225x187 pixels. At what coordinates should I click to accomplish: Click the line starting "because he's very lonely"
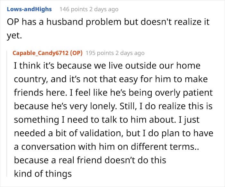[111, 106]
